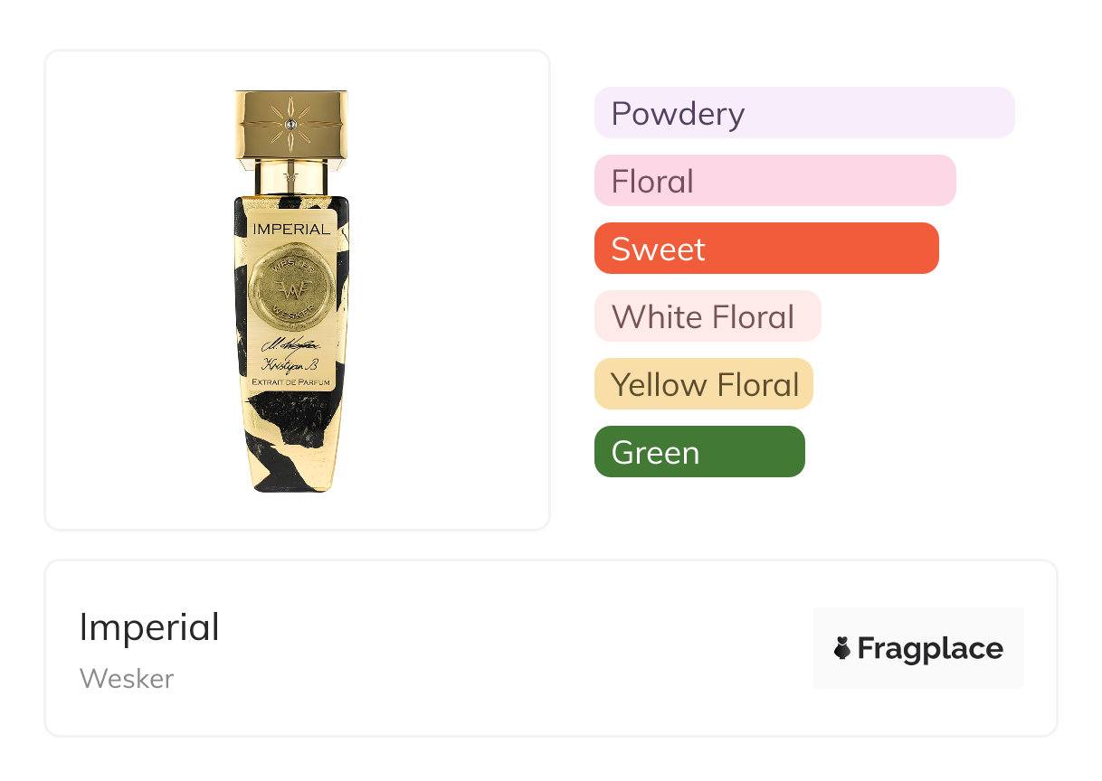Image resolution: width=1102 pixels, height=781 pixels.
Task: Click the Extrait de Parfum bottle text
Action: pos(291,383)
